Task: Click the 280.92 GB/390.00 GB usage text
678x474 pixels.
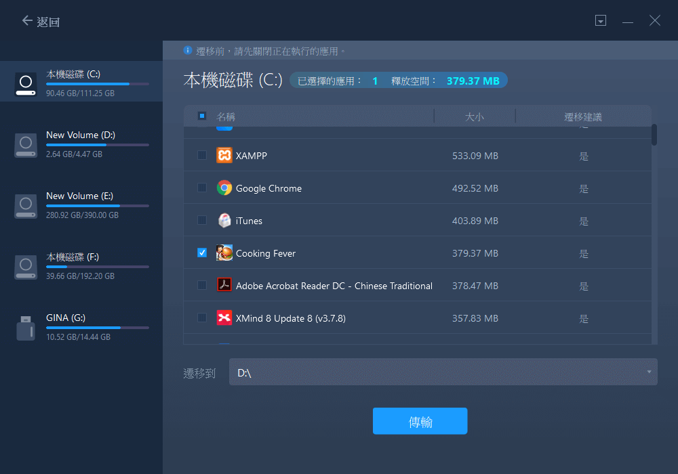Action: [x=82, y=215]
